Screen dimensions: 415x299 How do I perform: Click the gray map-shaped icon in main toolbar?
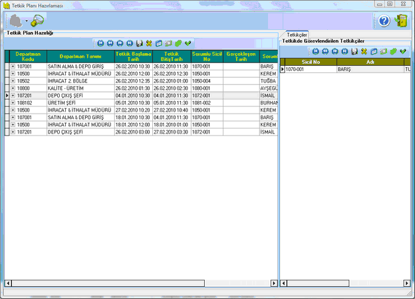16,21
